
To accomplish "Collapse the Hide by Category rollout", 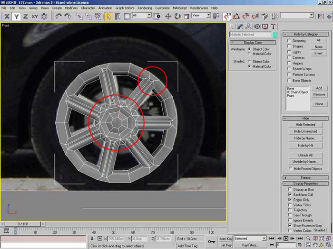I will (x=305, y=34).
